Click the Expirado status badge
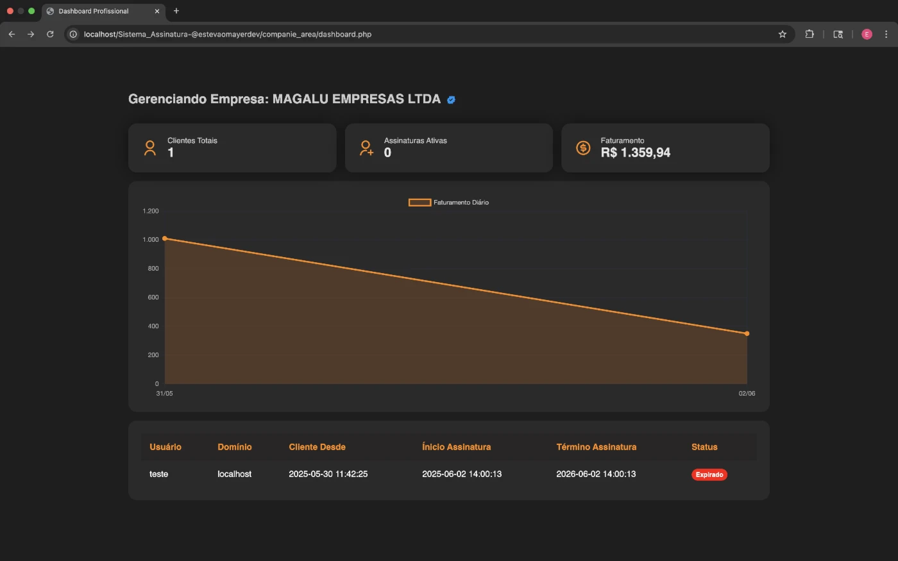The width and height of the screenshot is (898, 561). [709, 474]
